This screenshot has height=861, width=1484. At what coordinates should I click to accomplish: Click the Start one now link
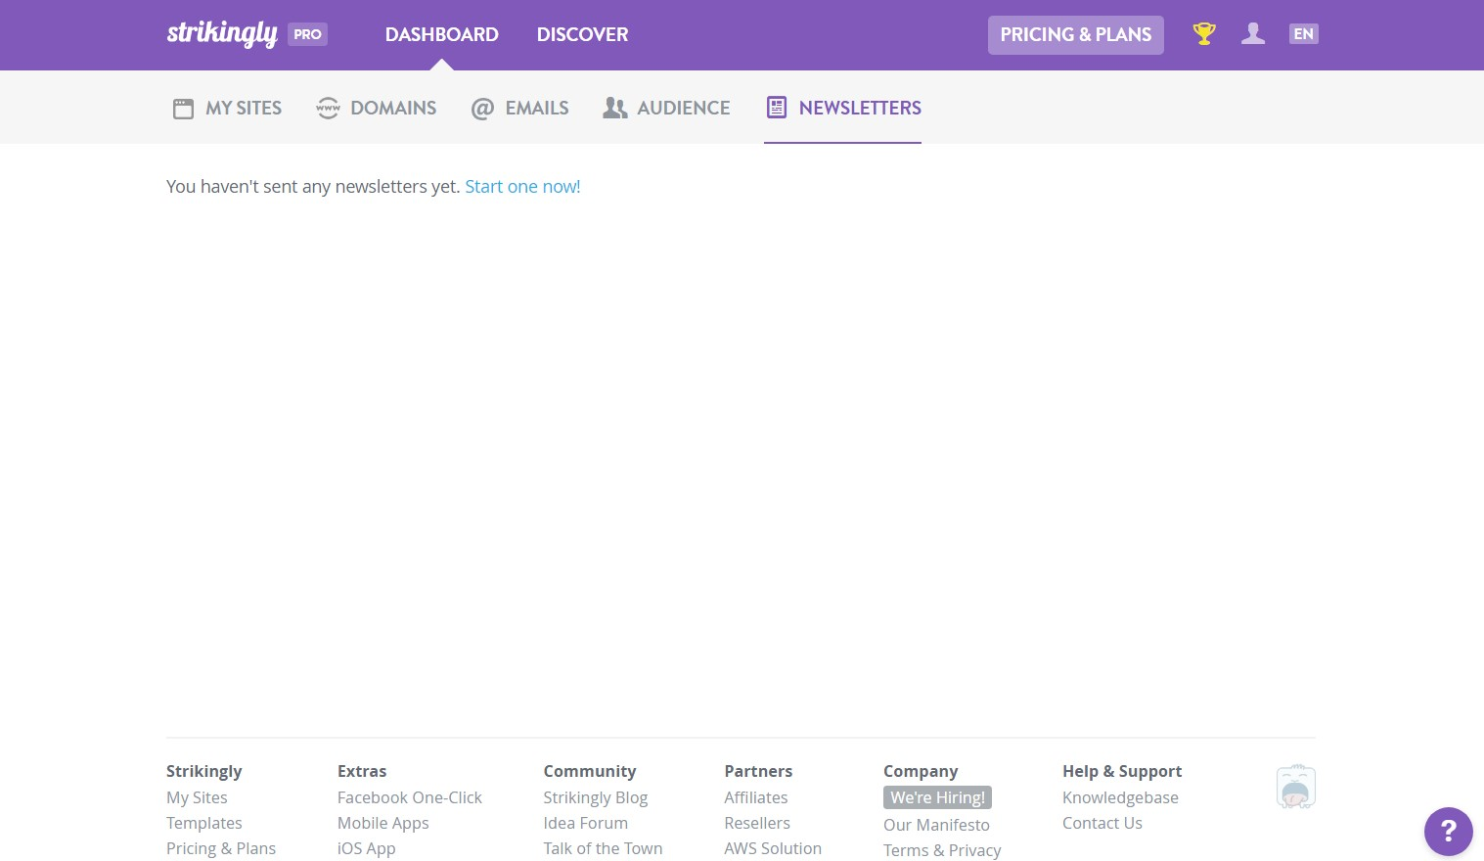(522, 186)
